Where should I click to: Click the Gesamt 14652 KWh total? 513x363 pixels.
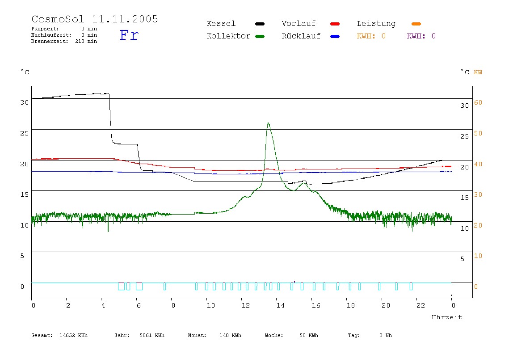pos(59,335)
